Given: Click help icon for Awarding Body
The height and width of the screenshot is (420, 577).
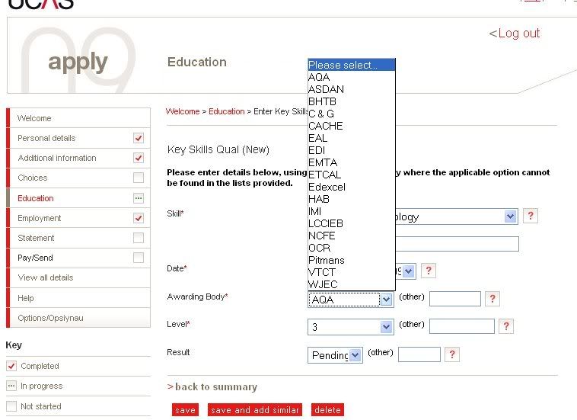Looking at the screenshot, I should click(x=493, y=299).
